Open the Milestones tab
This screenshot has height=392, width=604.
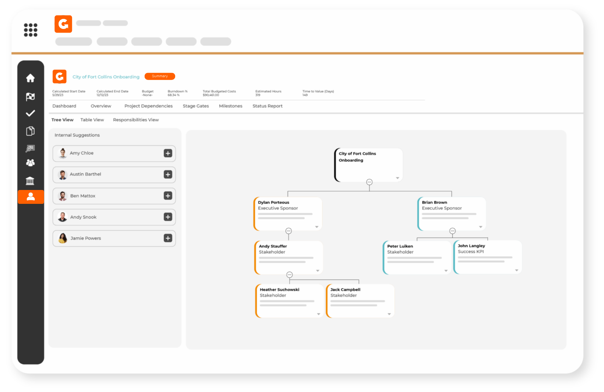click(230, 106)
